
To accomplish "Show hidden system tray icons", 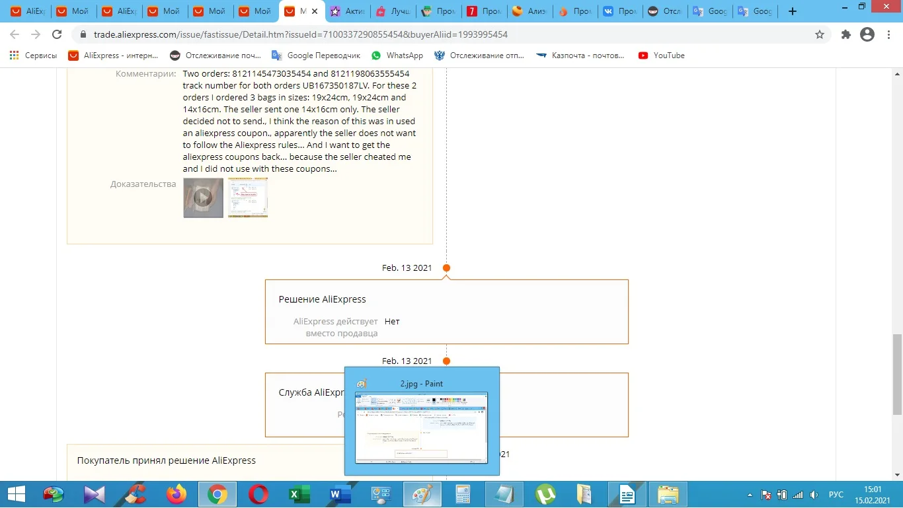I will click(750, 495).
